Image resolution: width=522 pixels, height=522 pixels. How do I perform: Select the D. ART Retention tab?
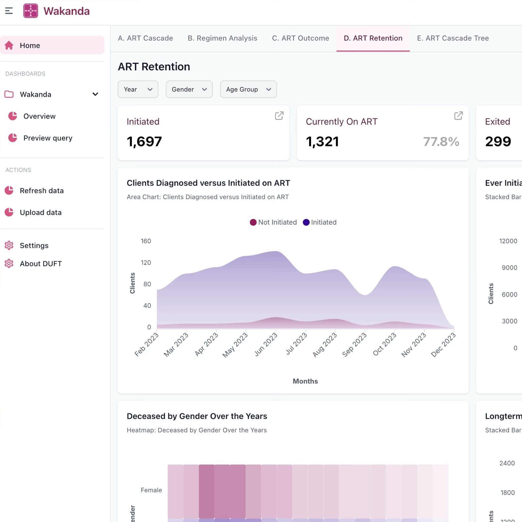(x=373, y=38)
